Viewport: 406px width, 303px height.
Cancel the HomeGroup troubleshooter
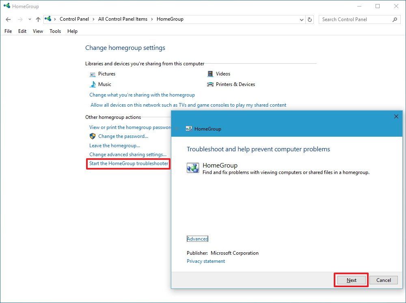[x=384, y=280]
